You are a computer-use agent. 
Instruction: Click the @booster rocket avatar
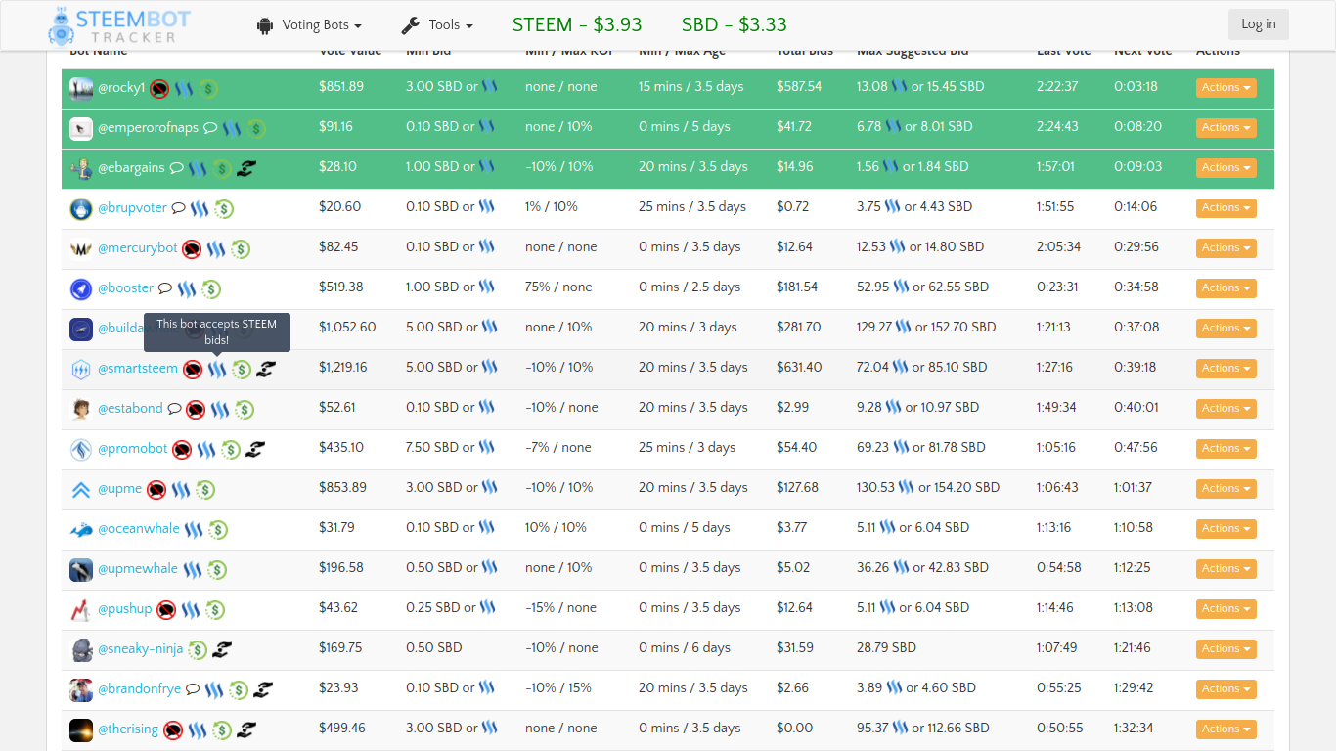(x=81, y=288)
